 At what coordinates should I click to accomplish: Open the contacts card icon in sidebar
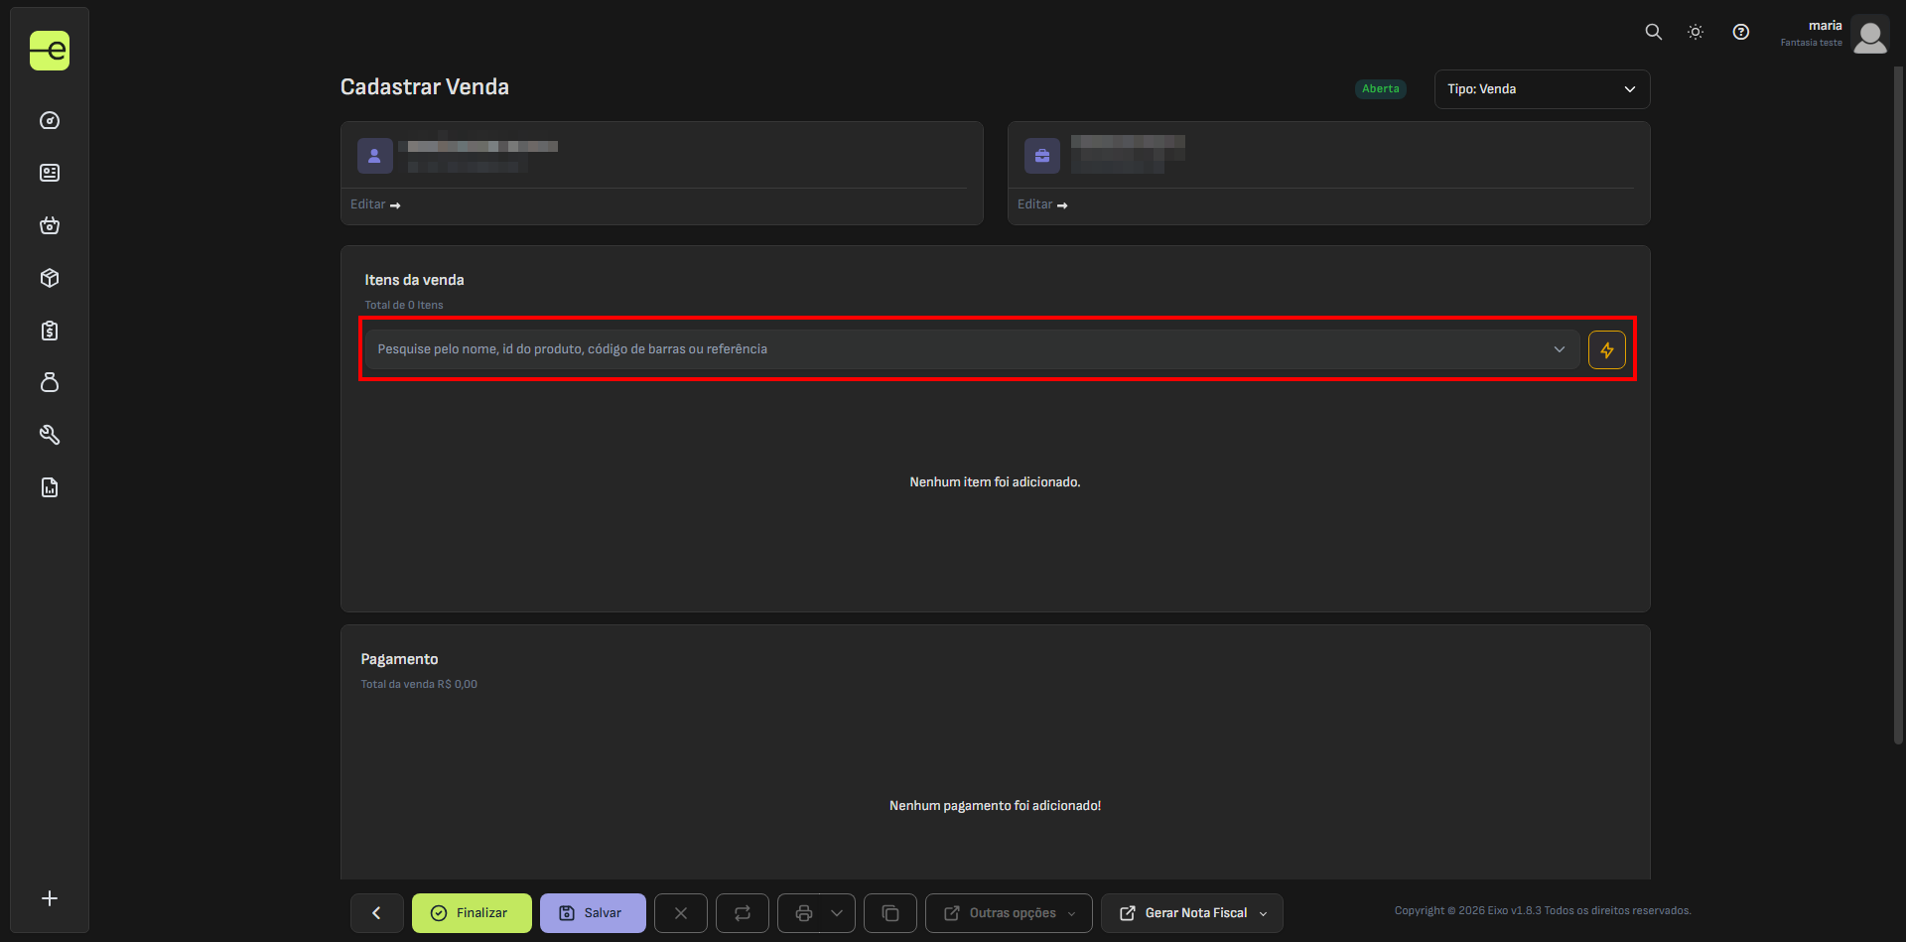[50, 173]
